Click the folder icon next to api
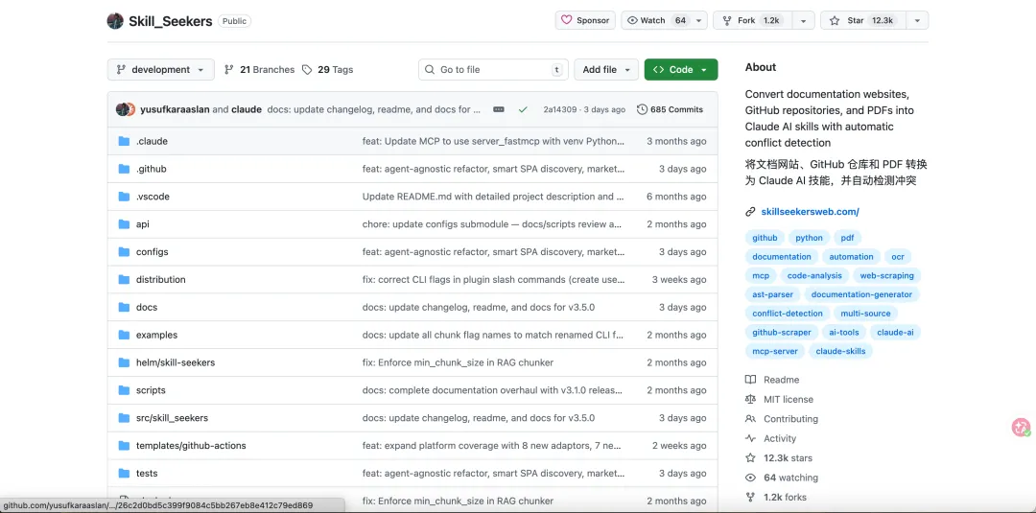Image resolution: width=1036 pixels, height=513 pixels. pos(124,224)
